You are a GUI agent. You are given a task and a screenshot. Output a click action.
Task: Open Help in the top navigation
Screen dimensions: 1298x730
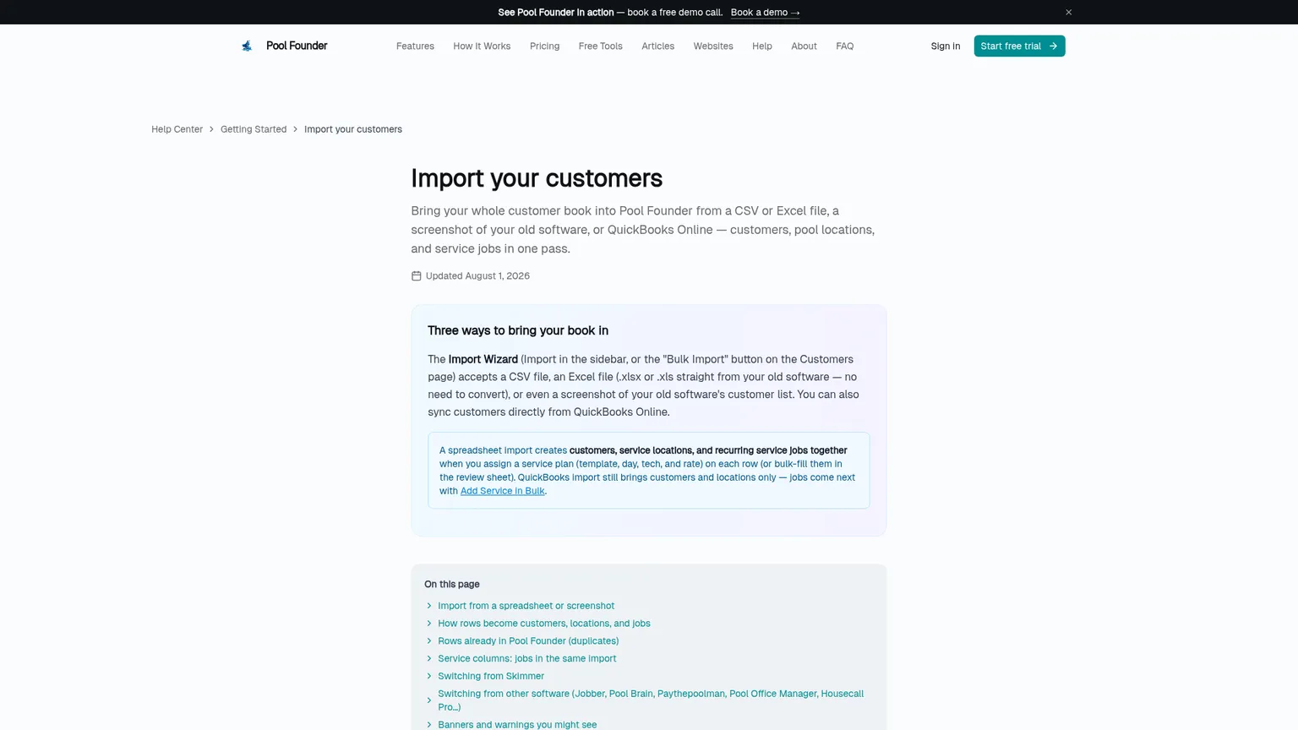[762, 46]
